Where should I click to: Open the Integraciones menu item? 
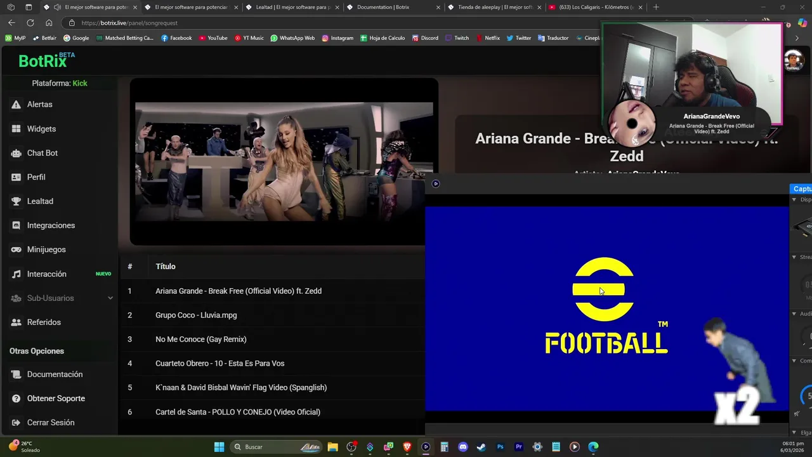tap(58, 225)
